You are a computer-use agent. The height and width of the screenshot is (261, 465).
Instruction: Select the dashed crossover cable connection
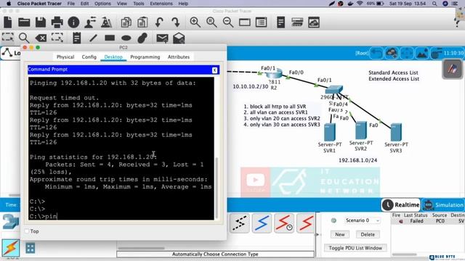[x=240, y=223]
